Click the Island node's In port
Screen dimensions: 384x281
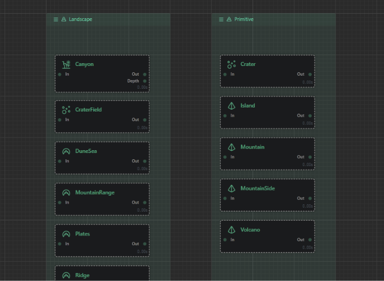[225, 116]
